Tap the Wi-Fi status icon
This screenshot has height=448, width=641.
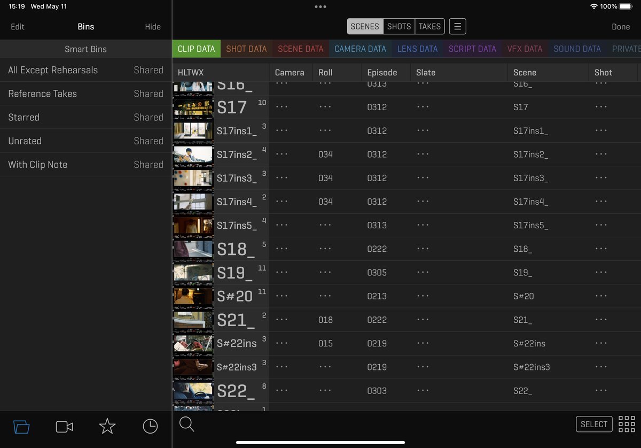594,6
